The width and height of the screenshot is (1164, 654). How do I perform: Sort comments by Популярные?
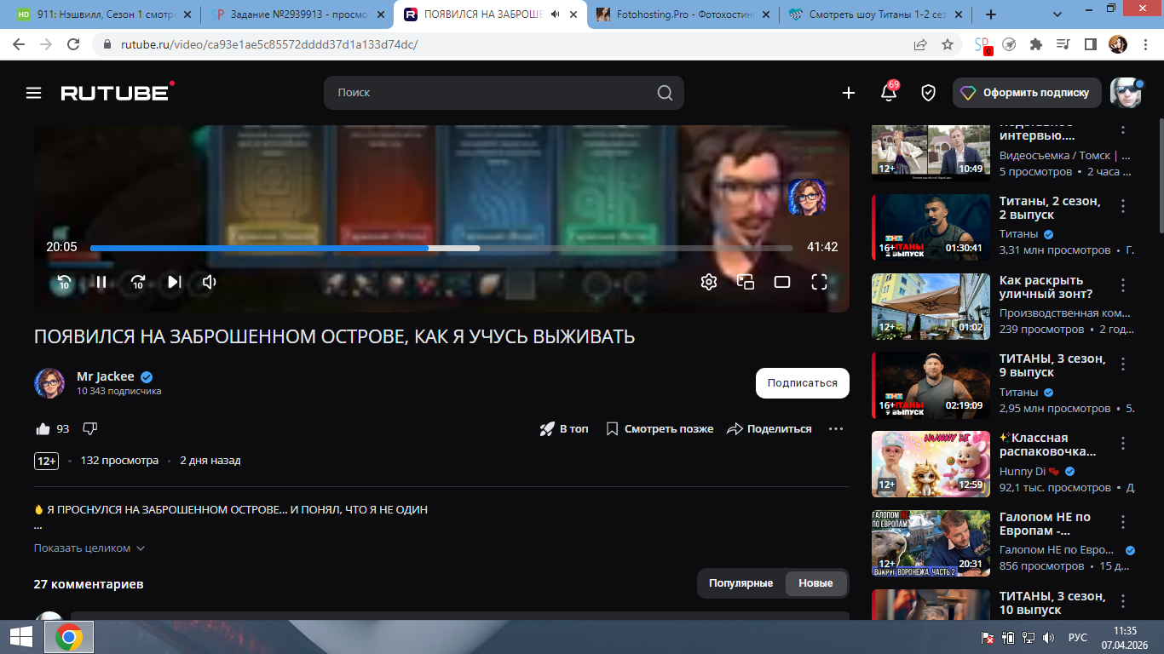(x=740, y=583)
